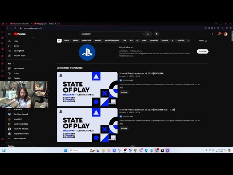Click Notify me for English Subtitles broadcast
Screen dimensions: 233x175
click(x=124, y=128)
